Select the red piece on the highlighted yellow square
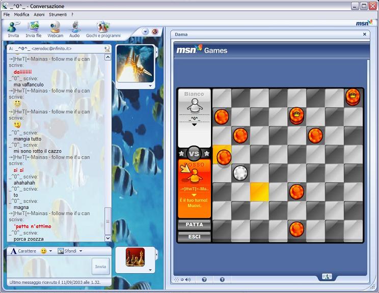Viewport: 379px width, 293px height. (x=224, y=157)
